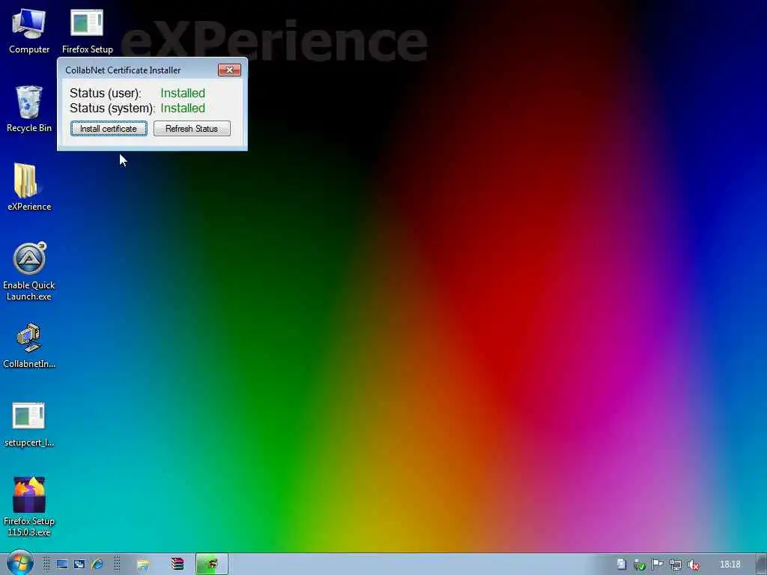Click the Status (system): label
Viewport: 767px width, 575px height.
[112, 108]
